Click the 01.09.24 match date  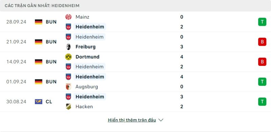(16, 81)
